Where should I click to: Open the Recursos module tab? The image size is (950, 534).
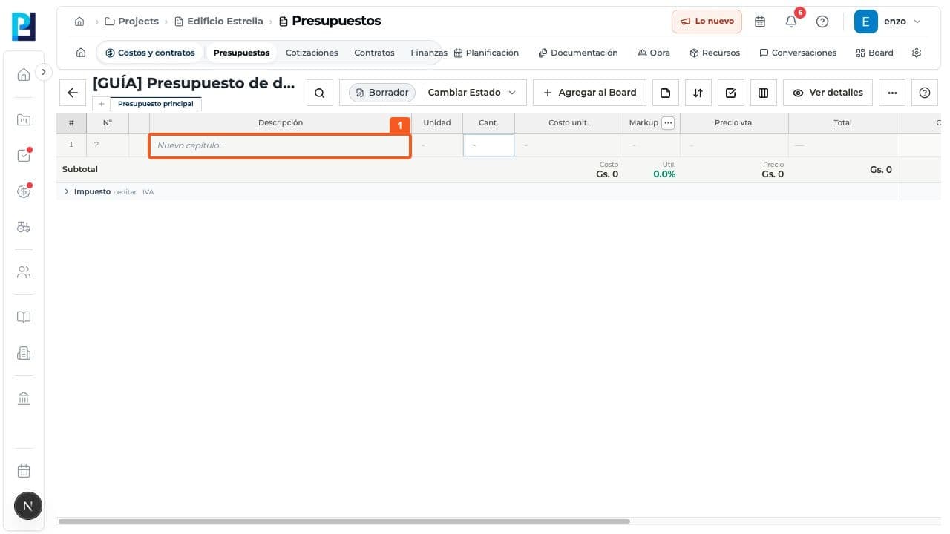[x=715, y=53]
